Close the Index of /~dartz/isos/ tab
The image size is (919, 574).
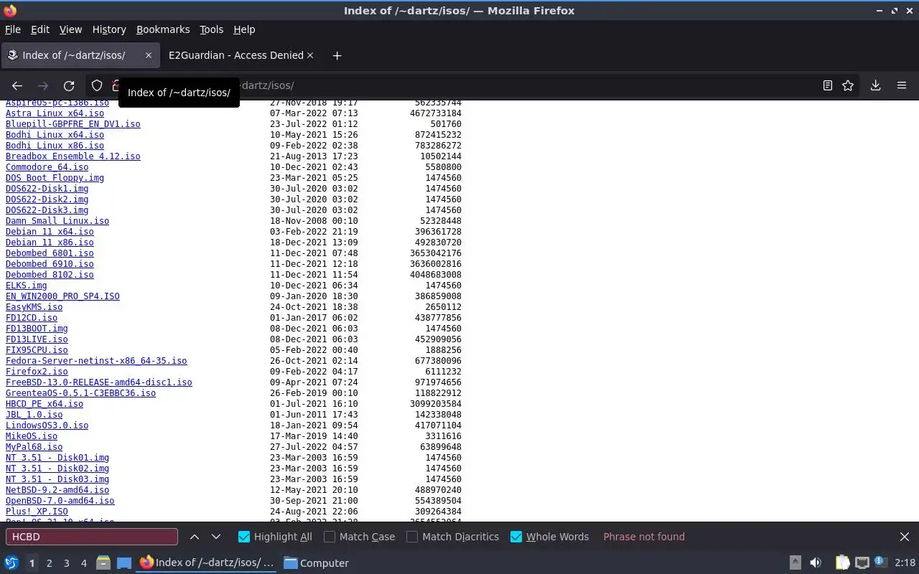pos(149,55)
